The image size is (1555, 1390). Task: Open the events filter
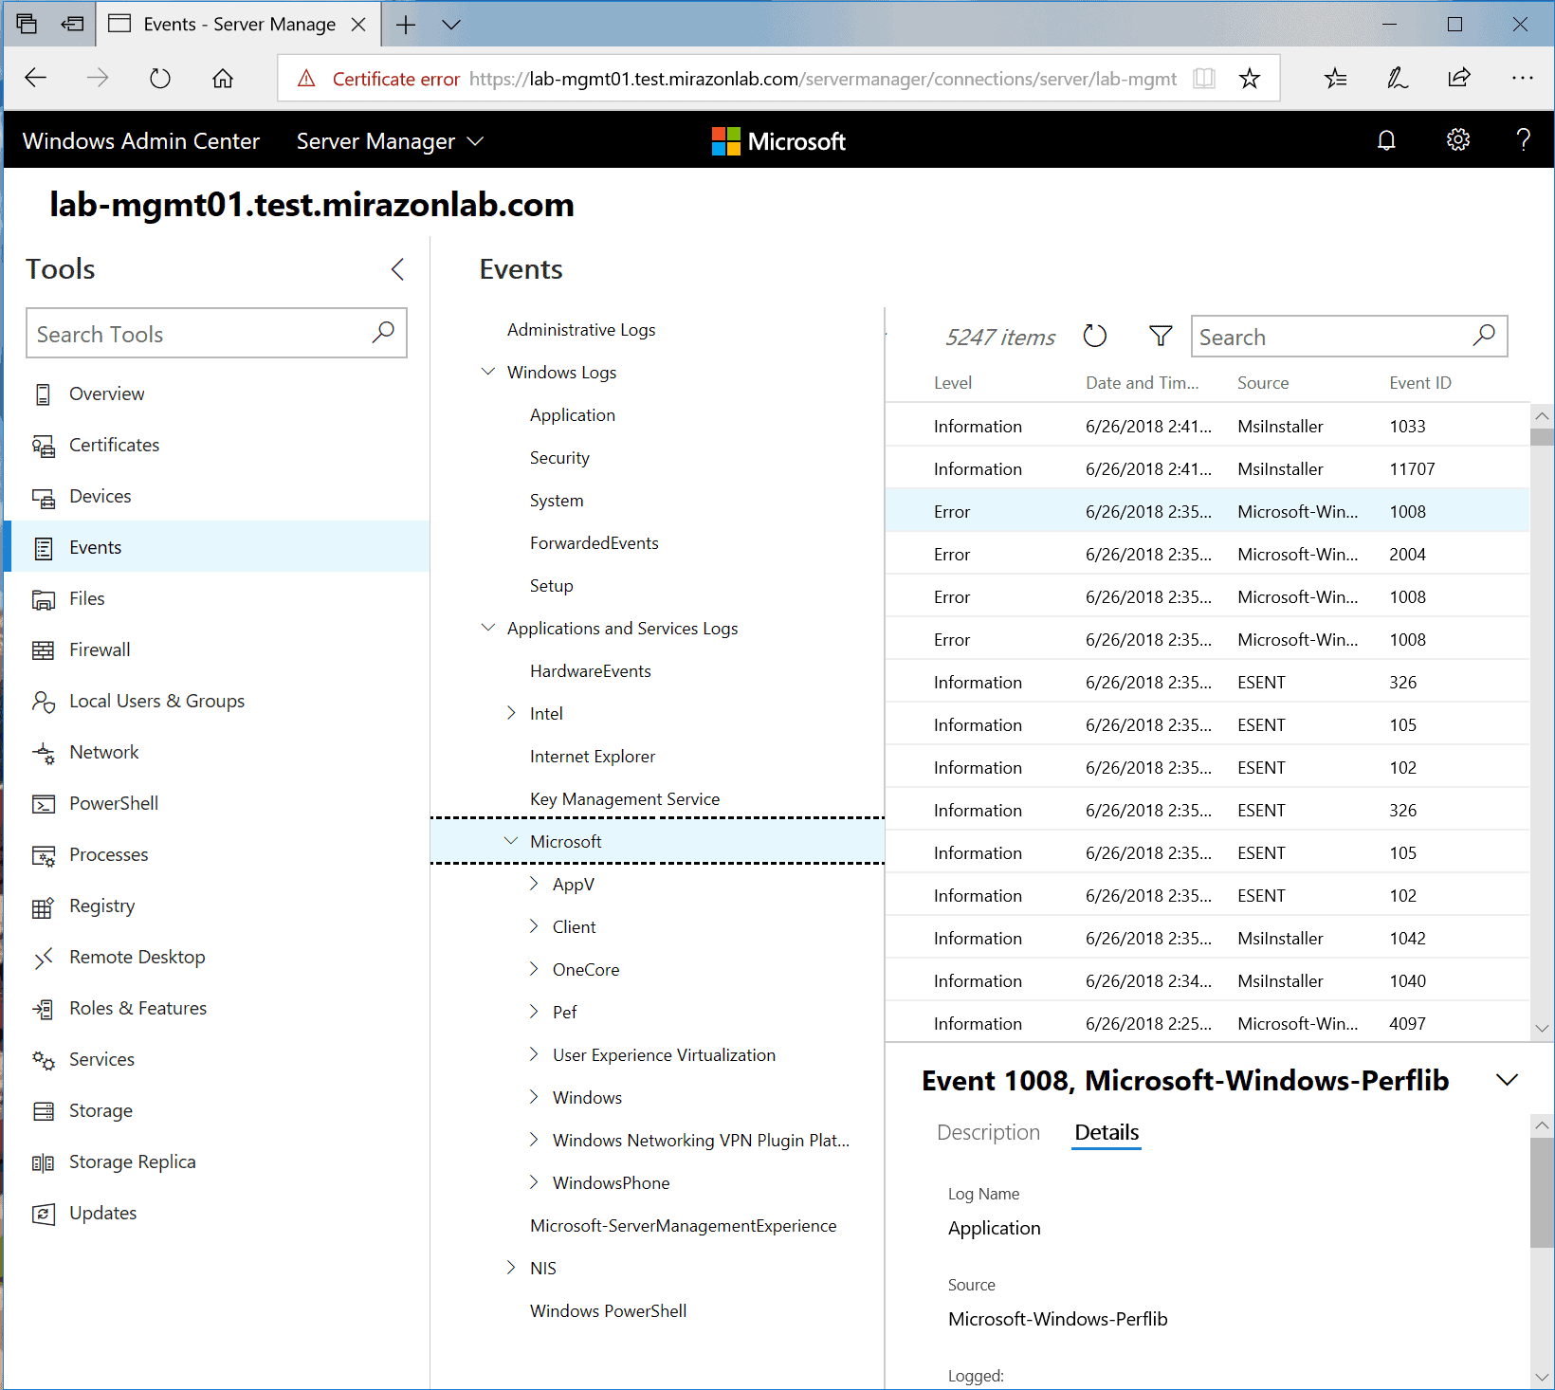click(x=1160, y=336)
